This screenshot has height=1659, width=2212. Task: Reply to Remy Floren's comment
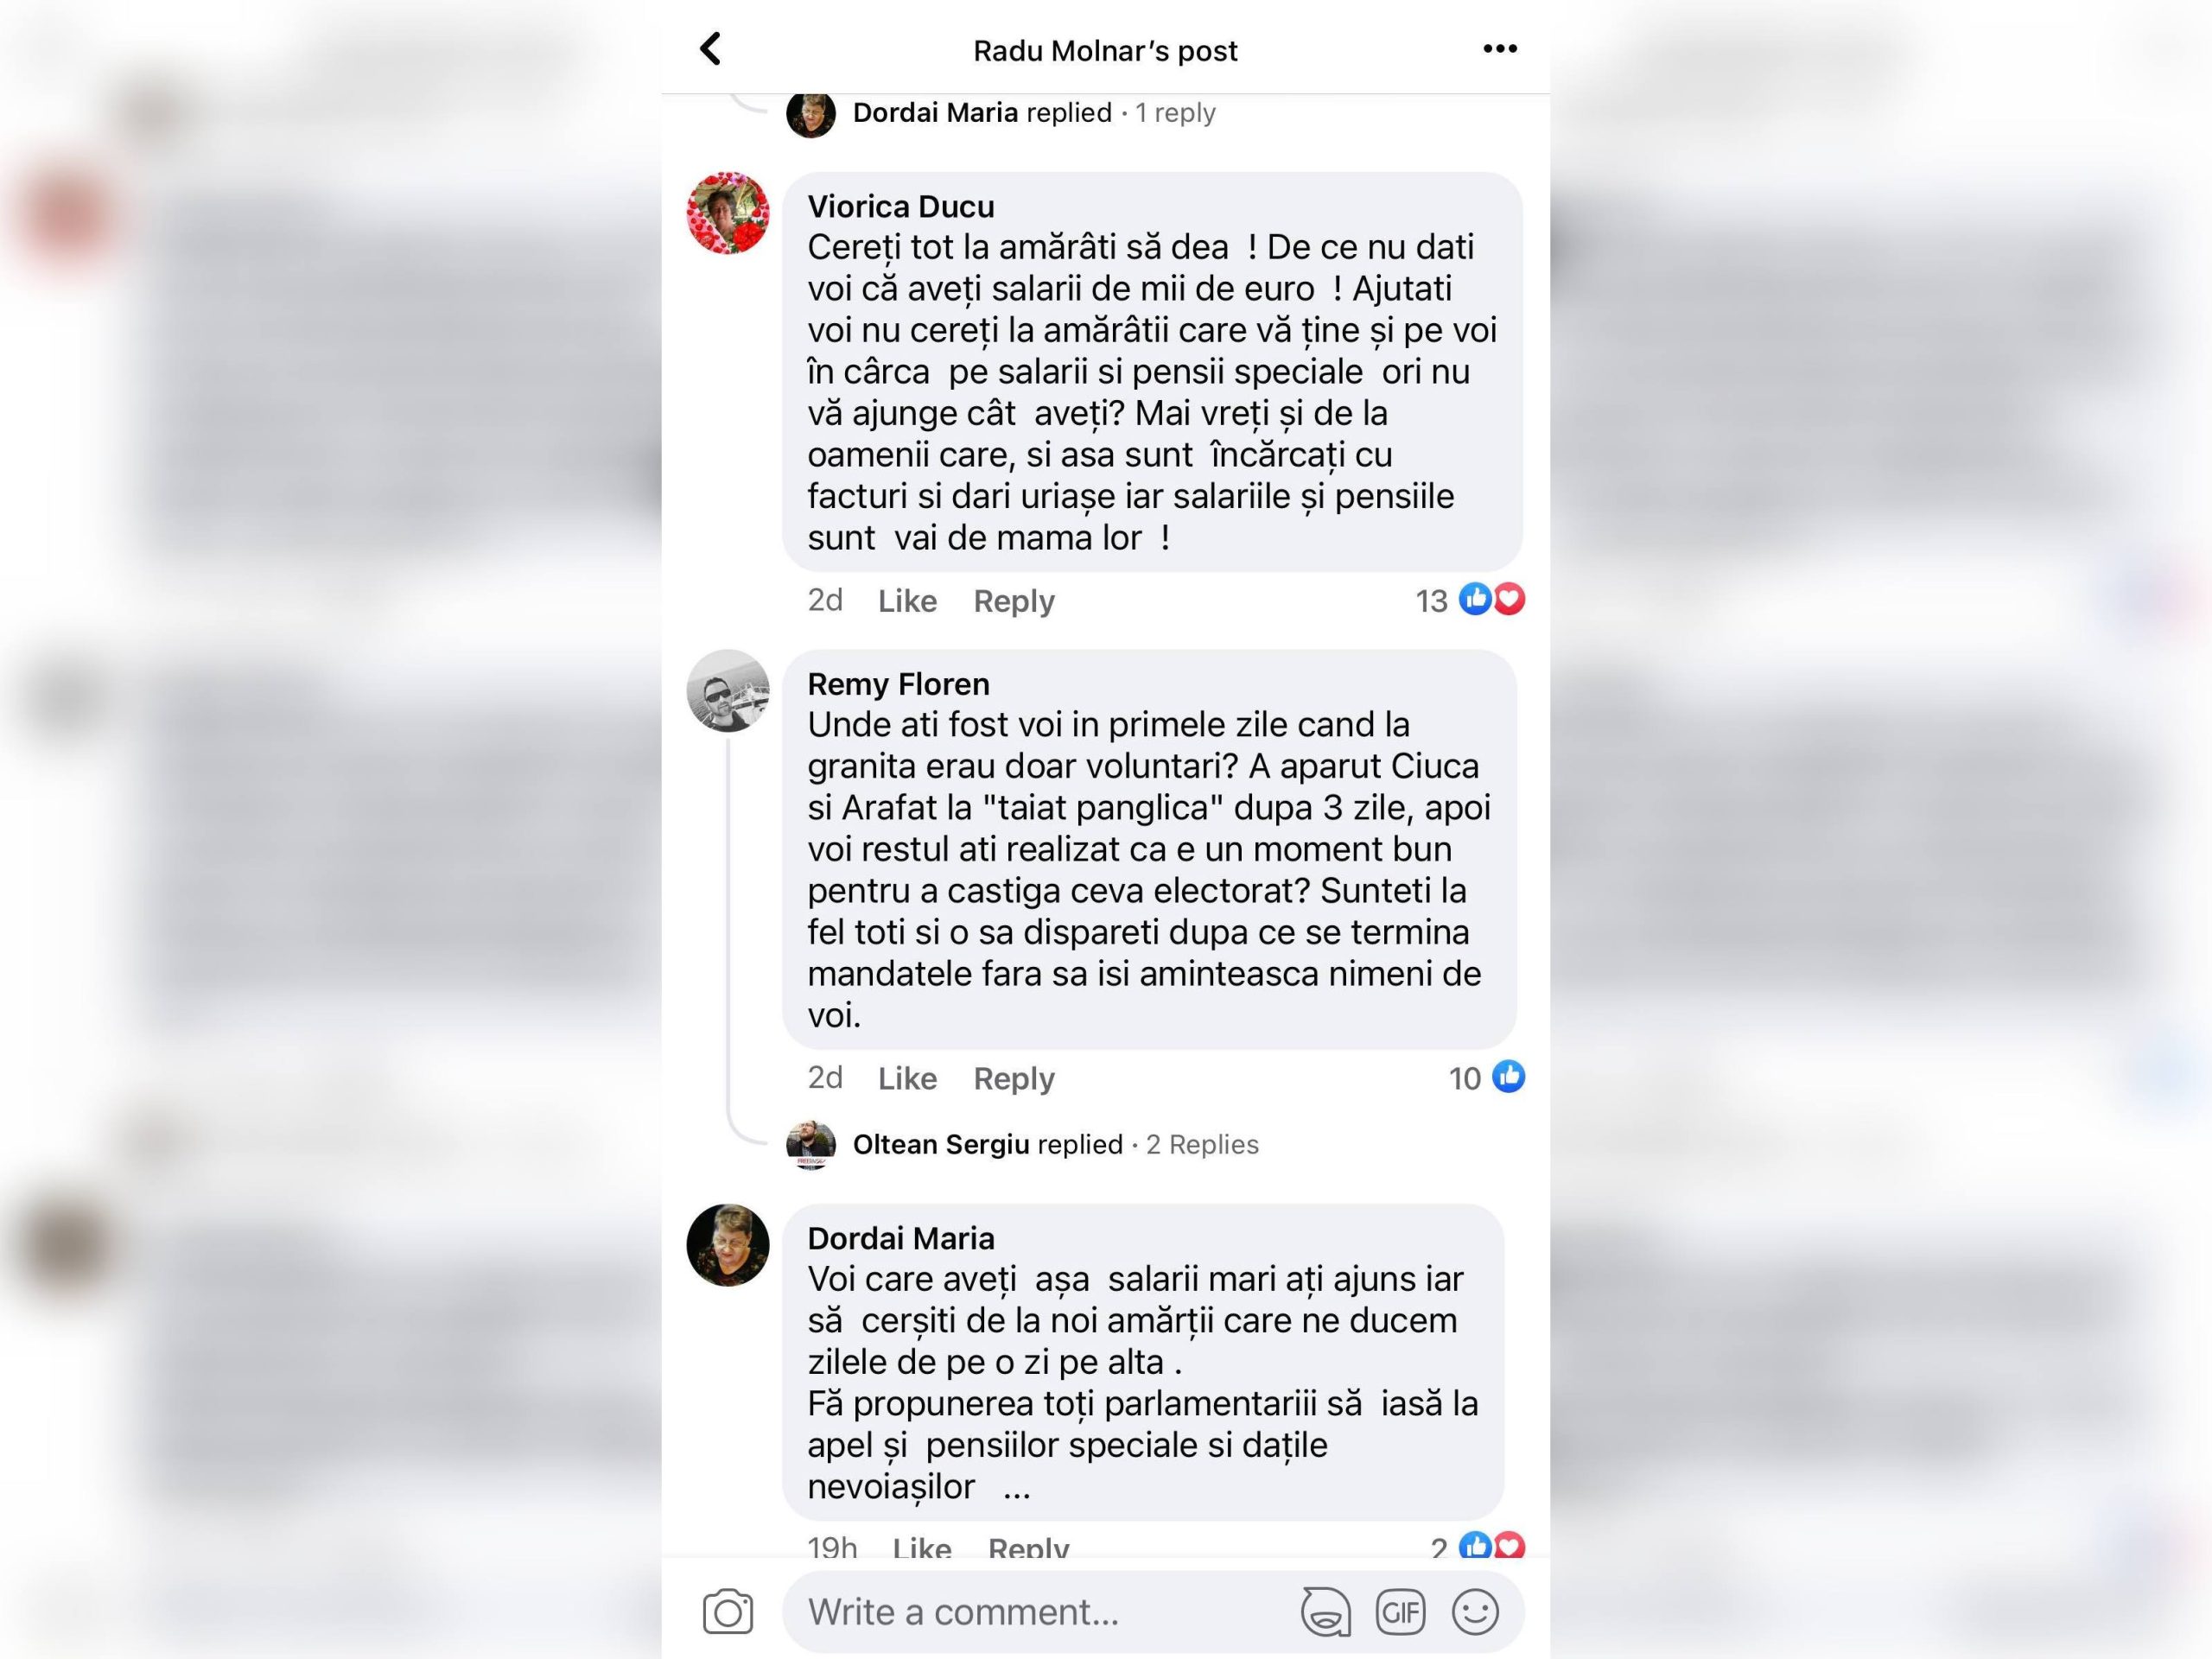(1014, 1078)
